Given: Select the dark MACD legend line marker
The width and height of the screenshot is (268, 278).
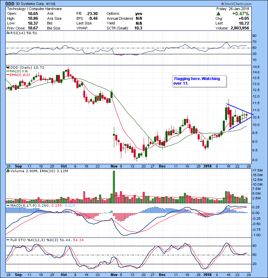Looking at the screenshot, I should coord(8,206).
